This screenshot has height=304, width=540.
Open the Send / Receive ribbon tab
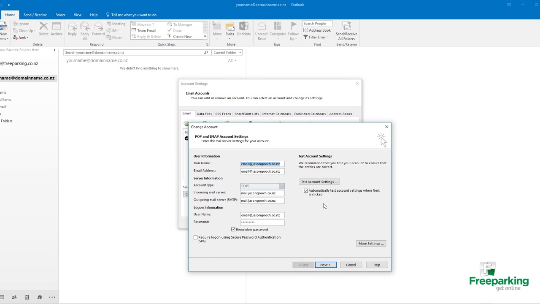coord(35,15)
